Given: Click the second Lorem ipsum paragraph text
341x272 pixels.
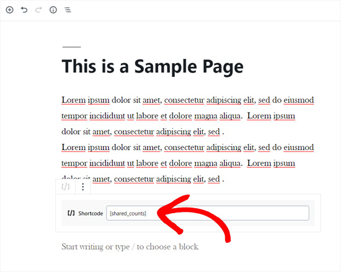Looking at the screenshot, I should pos(188,163).
